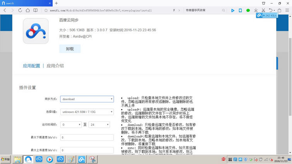Click the browser forward arrow
292x164 pixels.
click(x=12, y=10)
